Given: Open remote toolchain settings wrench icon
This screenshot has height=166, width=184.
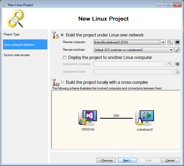Looking at the screenshot, I should (x=177, y=50).
